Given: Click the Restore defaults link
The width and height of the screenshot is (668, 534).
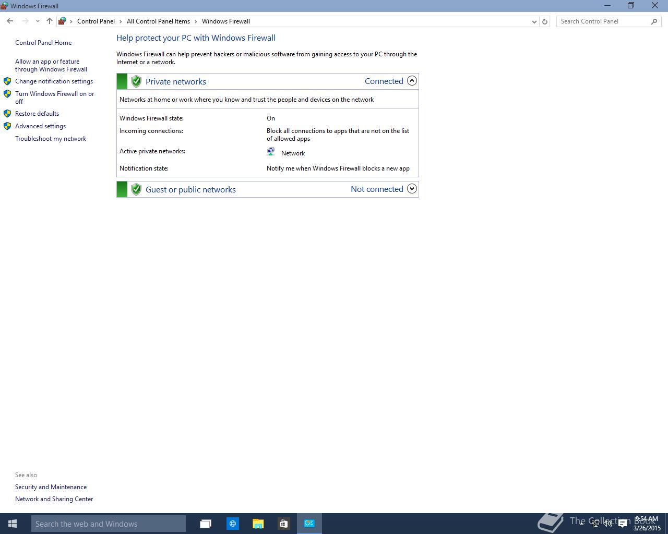Looking at the screenshot, I should [37, 114].
